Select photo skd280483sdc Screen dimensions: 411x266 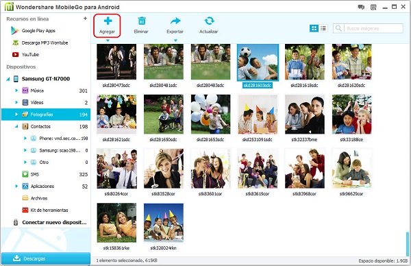[210, 62]
